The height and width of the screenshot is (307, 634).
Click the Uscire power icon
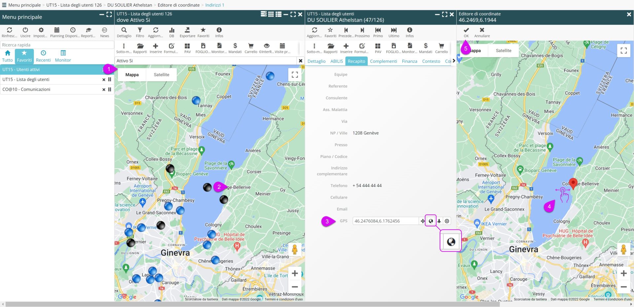pos(25,30)
